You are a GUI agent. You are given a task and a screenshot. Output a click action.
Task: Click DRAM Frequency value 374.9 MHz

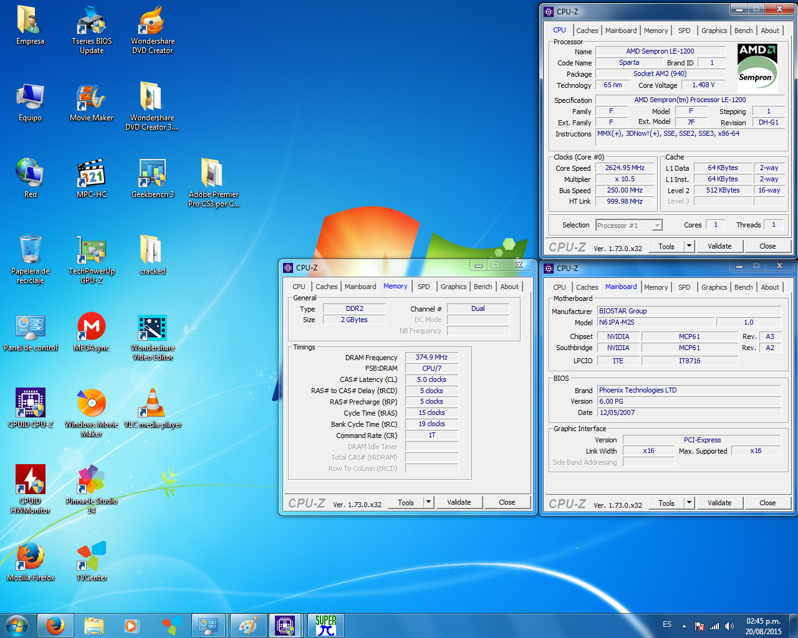pos(431,358)
